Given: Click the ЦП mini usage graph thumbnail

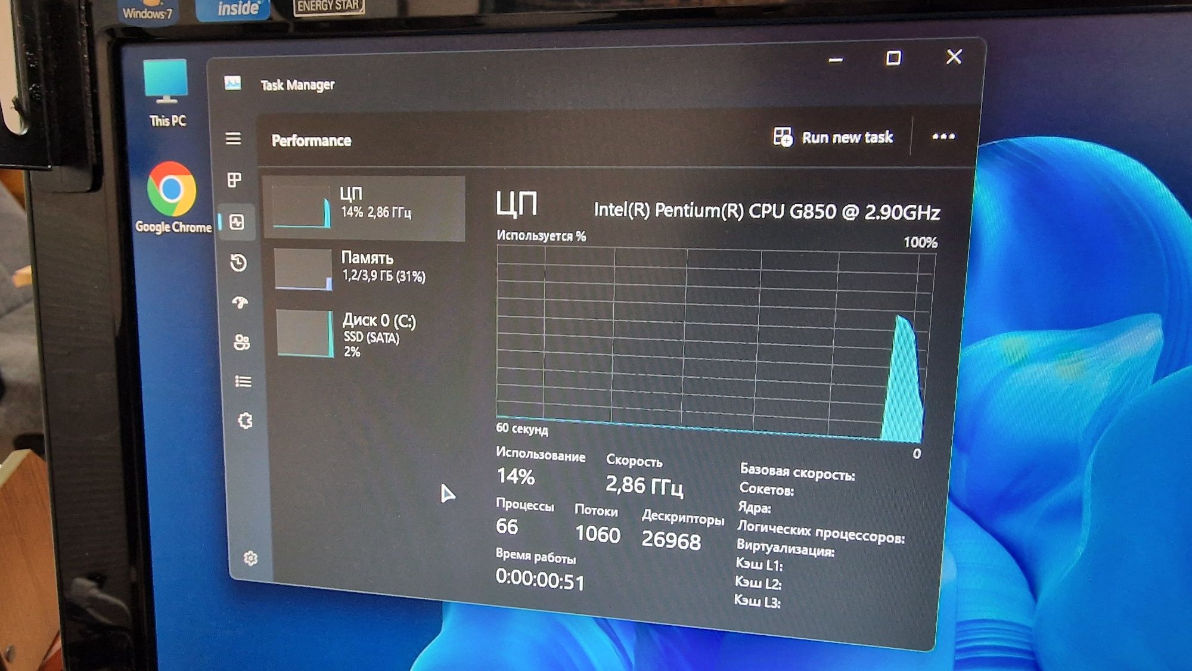Looking at the screenshot, I should click(x=301, y=207).
